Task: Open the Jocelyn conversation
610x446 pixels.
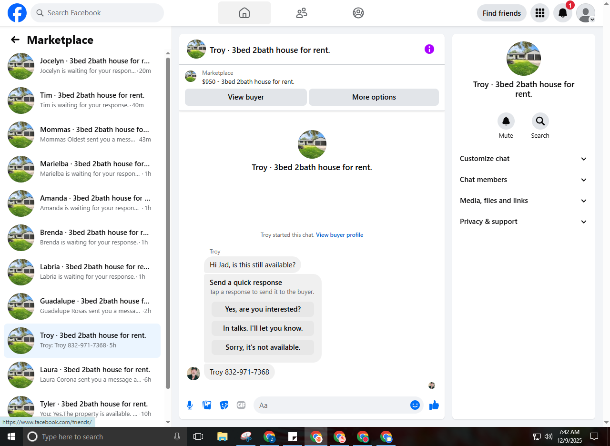Action: click(82, 66)
